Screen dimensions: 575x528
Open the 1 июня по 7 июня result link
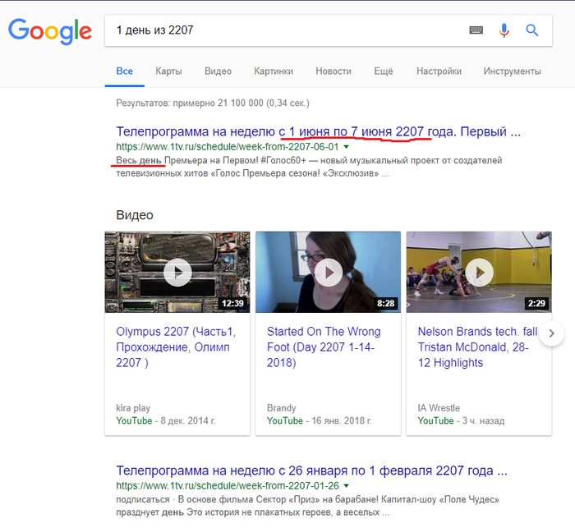coord(318,131)
